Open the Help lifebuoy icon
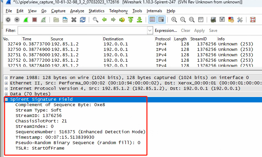Screen dimensions: 262x157 tap(252, 20)
